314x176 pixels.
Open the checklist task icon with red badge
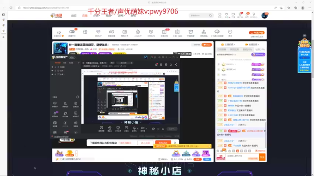coord(164,32)
